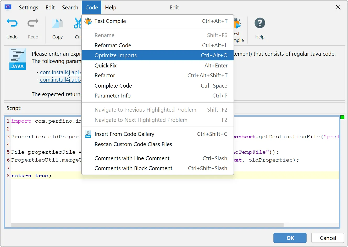The width and height of the screenshot is (348, 247).
Task: Choose Comments with Block Comment
Action: (x=158, y=168)
